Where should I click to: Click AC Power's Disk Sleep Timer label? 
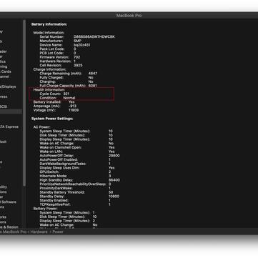click(x=62, y=135)
